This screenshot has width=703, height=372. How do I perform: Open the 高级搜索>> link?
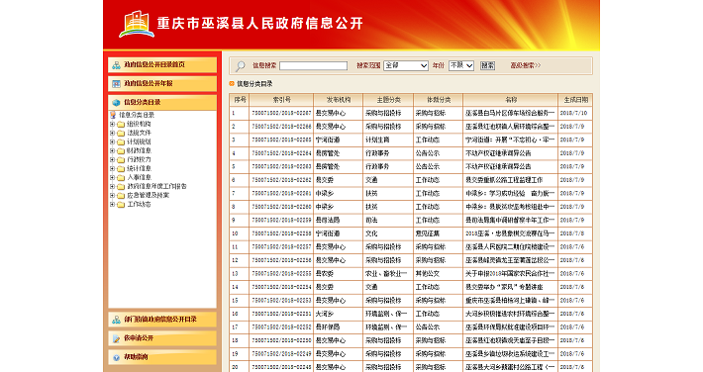pos(526,65)
